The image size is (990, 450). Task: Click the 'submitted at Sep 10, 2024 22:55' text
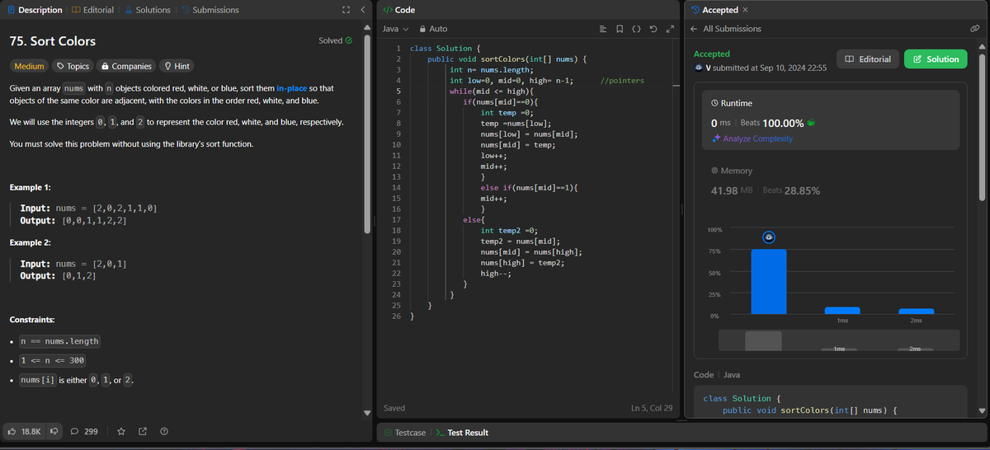point(770,68)
